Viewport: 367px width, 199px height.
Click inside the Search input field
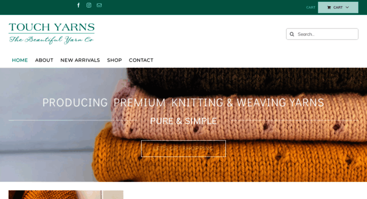[x=322, y=34]
